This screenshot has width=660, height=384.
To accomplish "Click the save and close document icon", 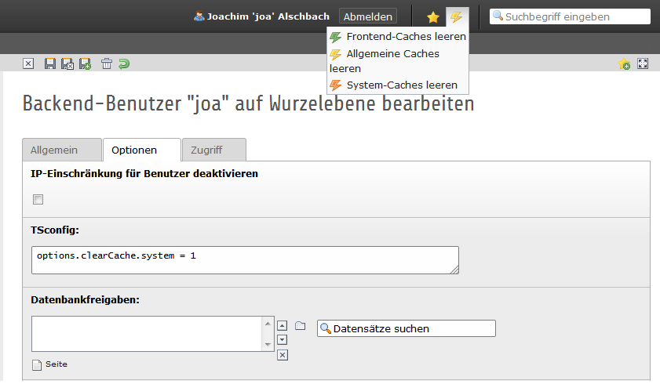I will pyautogui.click(x=67, y=63).
